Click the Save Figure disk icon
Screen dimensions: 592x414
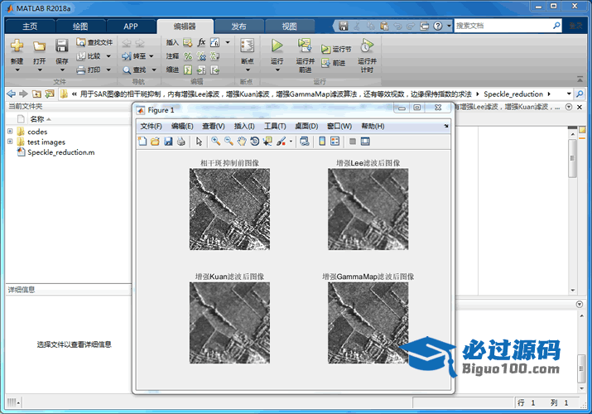(169, 142)
